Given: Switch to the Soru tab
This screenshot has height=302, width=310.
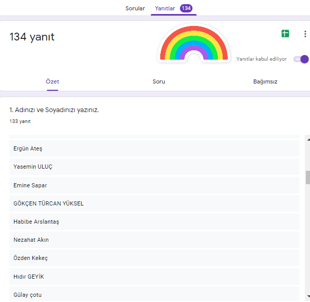Looking at the screenshot, I should 159,81.
